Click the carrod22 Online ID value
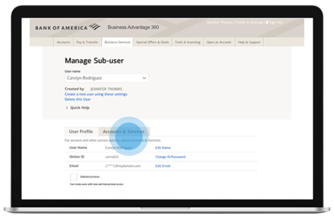 [112, 157]
